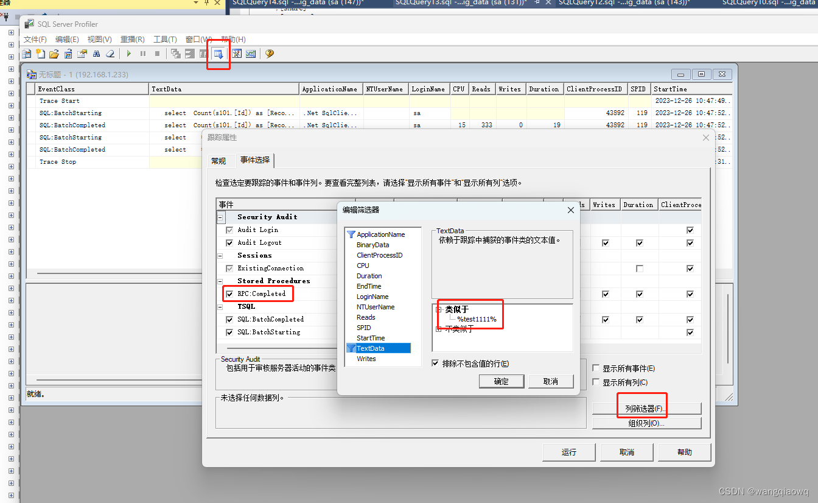
Task: Select ClientProcessID in the filter column list
Action: point(379,255)
